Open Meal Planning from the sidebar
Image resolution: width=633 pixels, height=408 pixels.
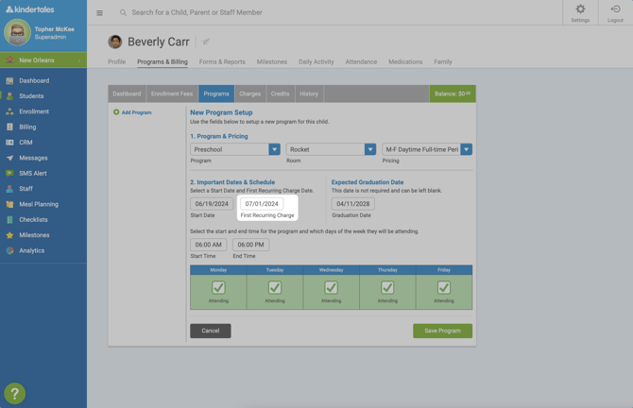click(x=39, y=204)
